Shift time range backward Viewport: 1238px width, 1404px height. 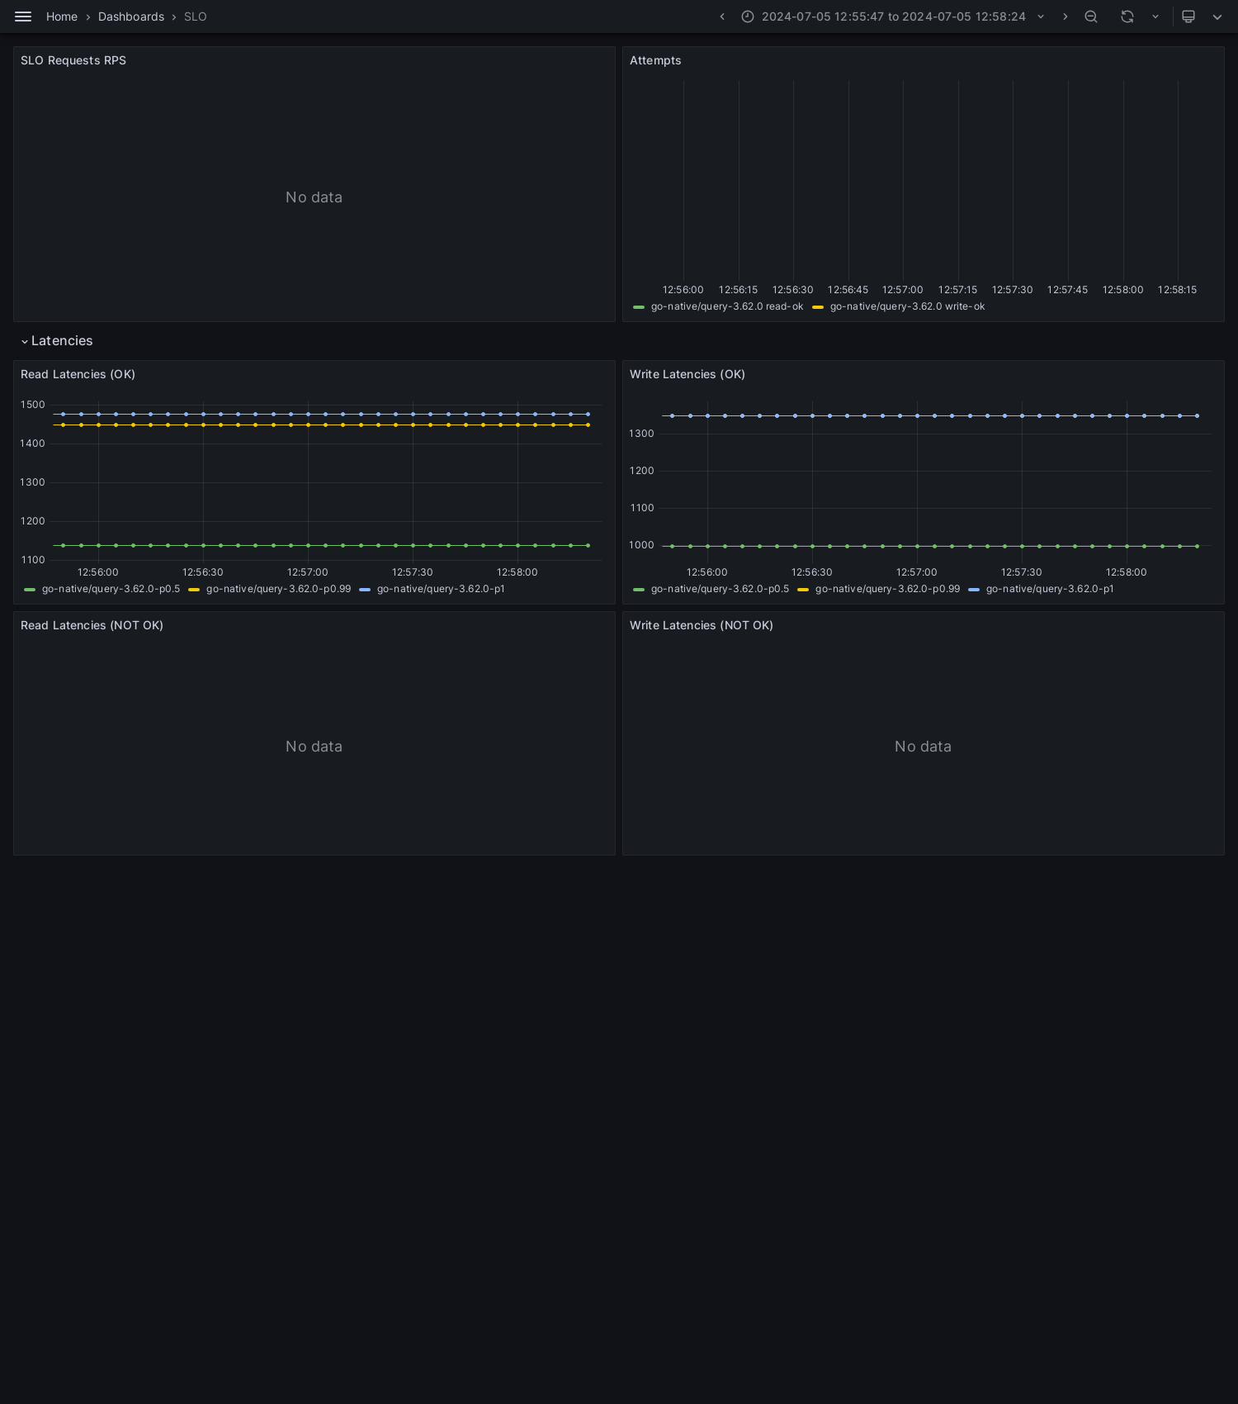point(722,17)
